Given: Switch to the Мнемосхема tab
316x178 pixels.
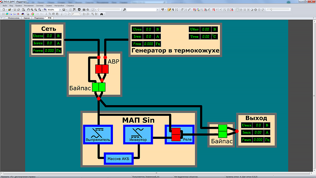Looking at the screenshot, I should pyautogui.click(x=13, y=18).
